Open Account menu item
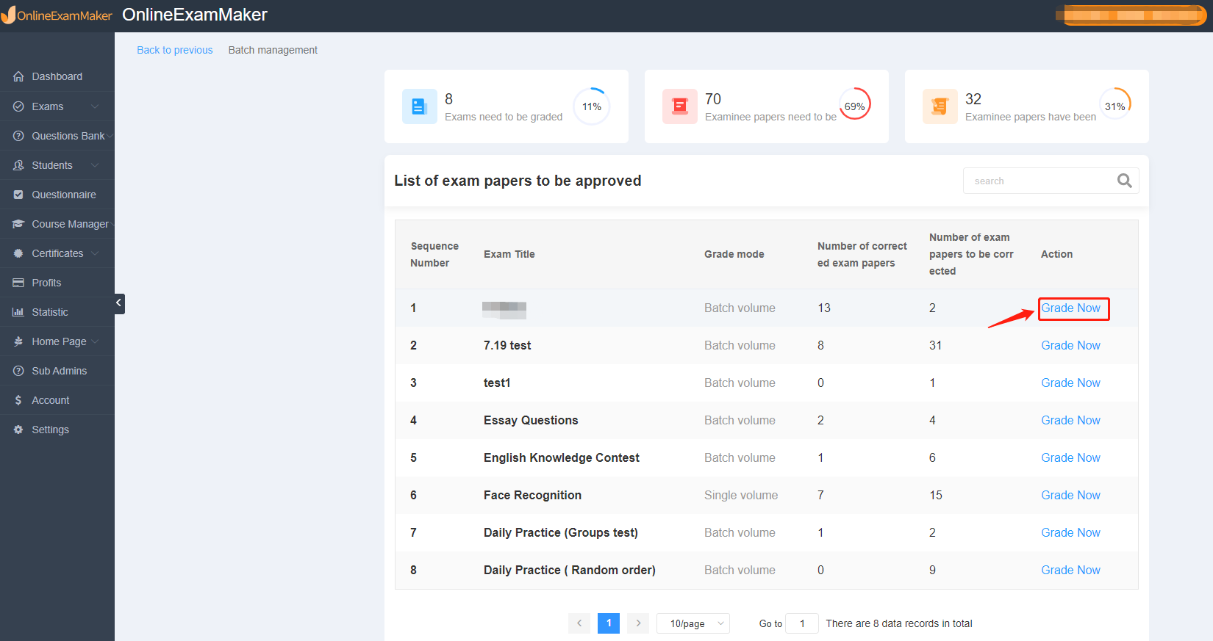This screenshot has height=641, width=1213. 57,400
